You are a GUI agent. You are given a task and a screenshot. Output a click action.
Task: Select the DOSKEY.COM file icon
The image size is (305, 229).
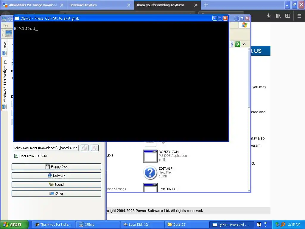(x=150, y=156)
